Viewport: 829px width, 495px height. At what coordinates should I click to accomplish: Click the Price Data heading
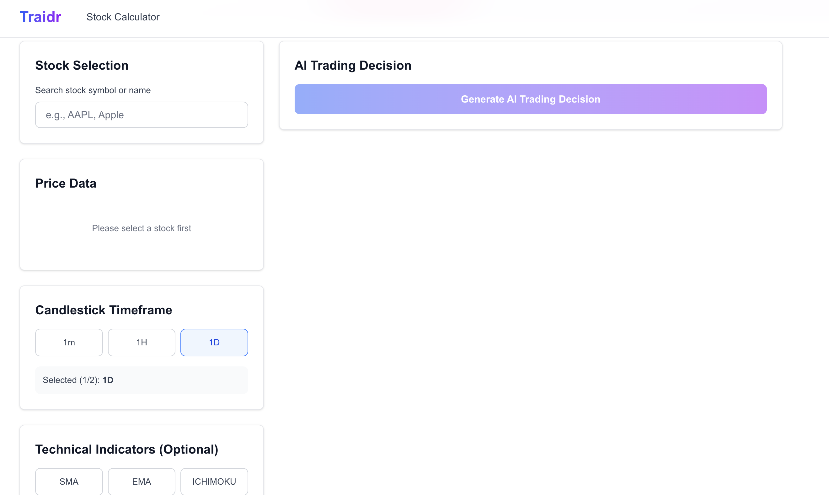coord(66,184)
